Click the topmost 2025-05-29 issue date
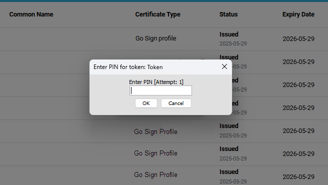 (233, 43)
